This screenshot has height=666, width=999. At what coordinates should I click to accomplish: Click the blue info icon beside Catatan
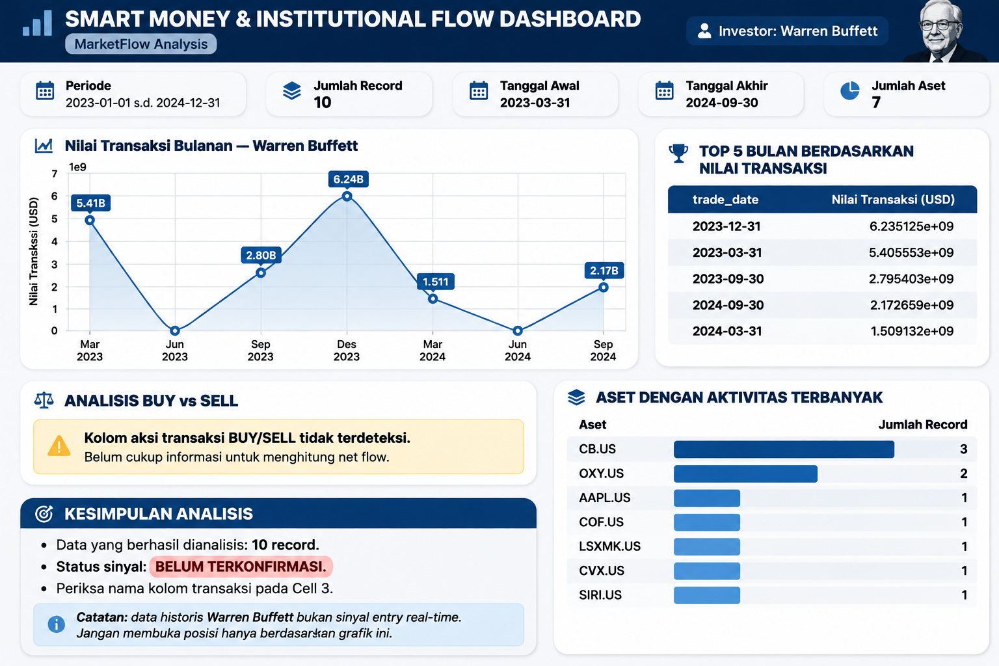click(57, 624)
